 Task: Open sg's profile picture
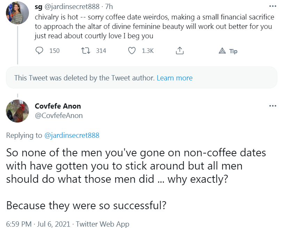(17, 13)
